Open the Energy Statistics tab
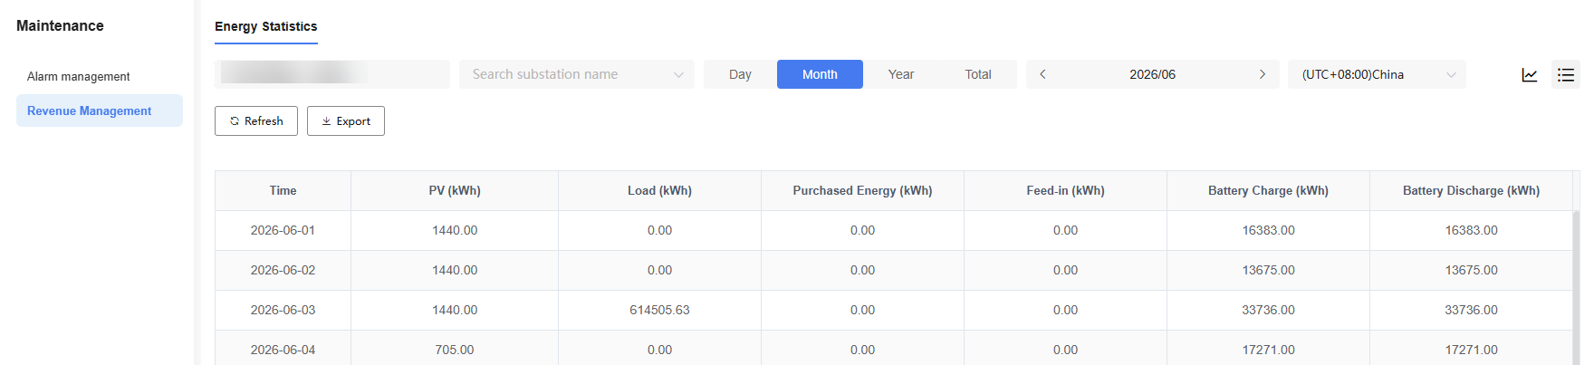 coord(266,26)
